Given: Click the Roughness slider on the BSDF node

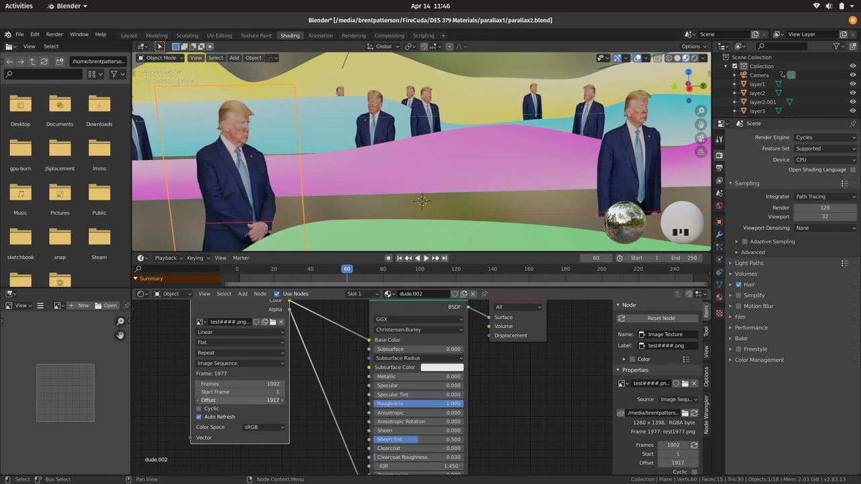Looking at the screenshot, I should click(x=418, y=403).
